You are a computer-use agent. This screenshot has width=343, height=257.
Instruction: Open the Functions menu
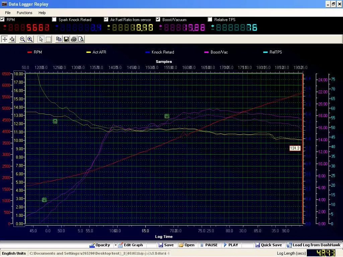coord(24,13)
